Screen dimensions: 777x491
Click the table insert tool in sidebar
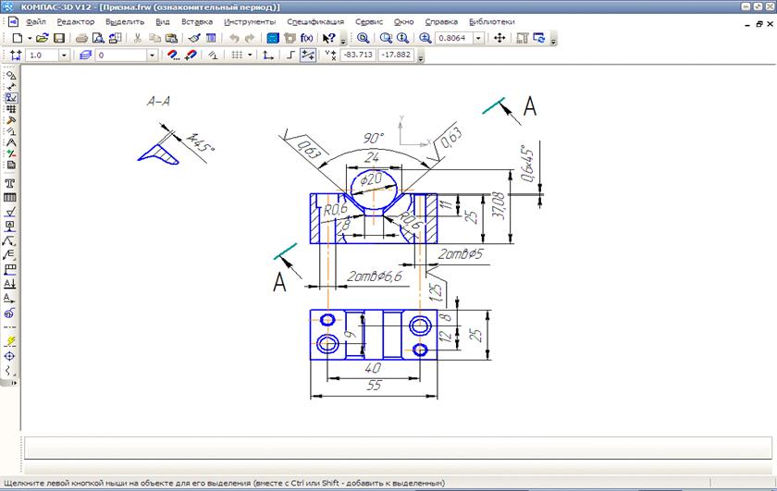pyautogui.click(x=10, y=197)
